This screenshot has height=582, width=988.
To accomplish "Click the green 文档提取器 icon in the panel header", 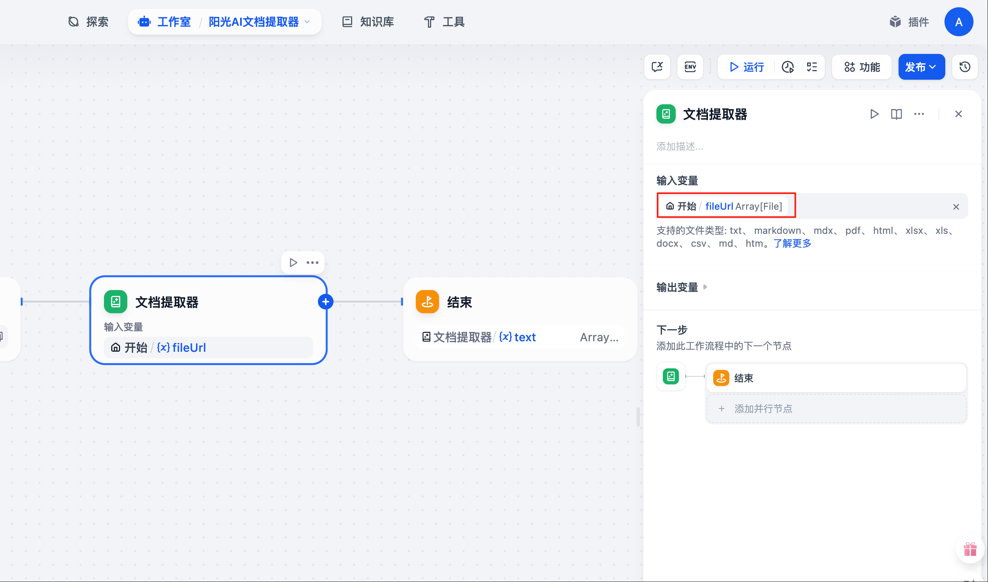I will [x=666, y=114].
